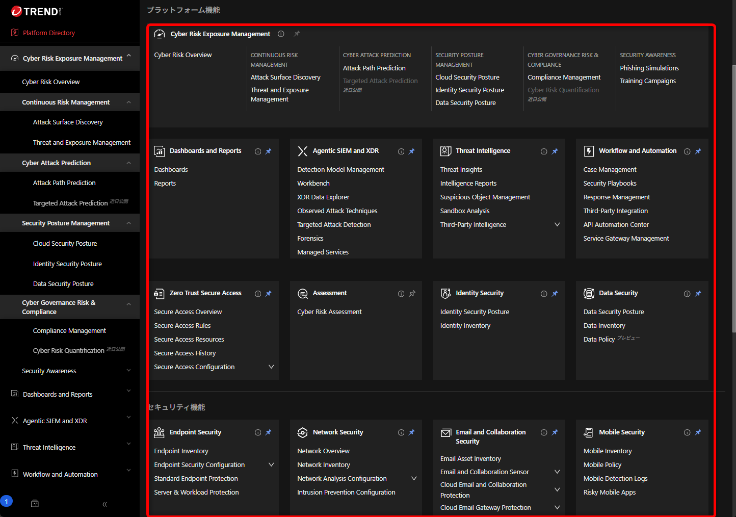Show info for Dashboards and Reports card
The height and width of the screenshot is (517, 736).
(x=258, y=151)
